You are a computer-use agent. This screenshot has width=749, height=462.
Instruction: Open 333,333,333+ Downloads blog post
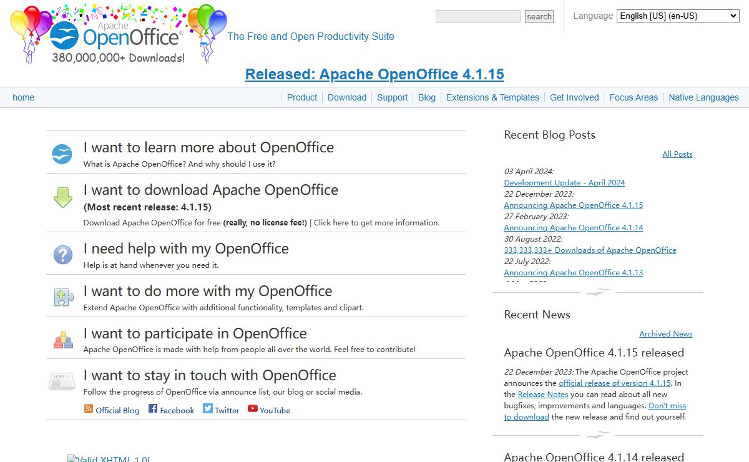pyautogui.click(x=590, y=250)
